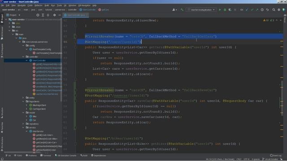This screenshot has width=287, height=161.
Task: Collapse the config package node
Action: click(23, 46)
